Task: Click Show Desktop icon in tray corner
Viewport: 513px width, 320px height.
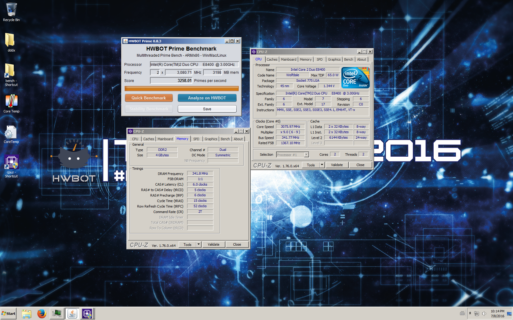Action: [509, 314]
